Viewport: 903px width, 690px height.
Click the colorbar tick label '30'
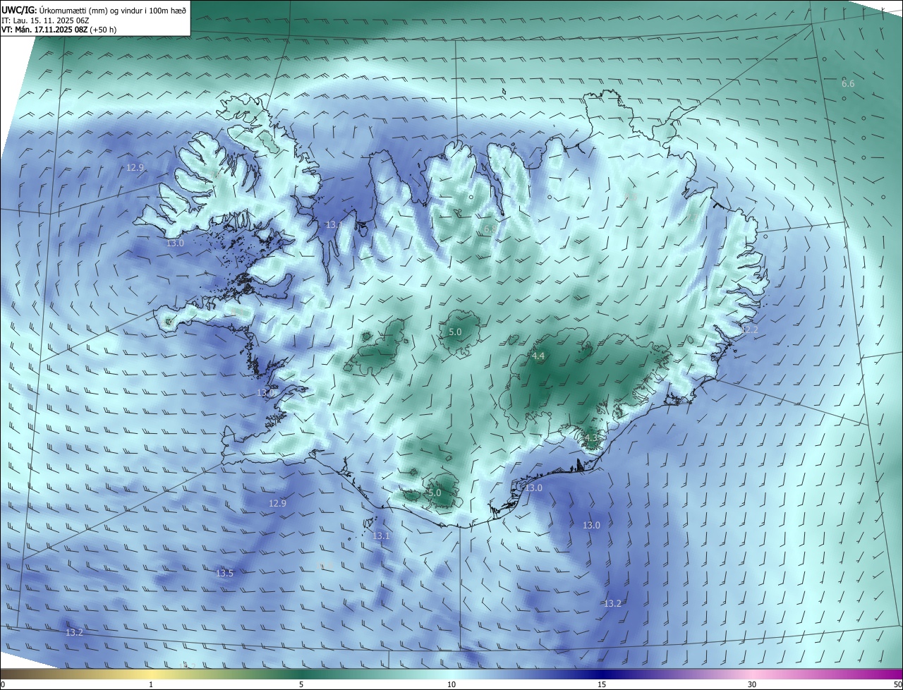(752, 684)
